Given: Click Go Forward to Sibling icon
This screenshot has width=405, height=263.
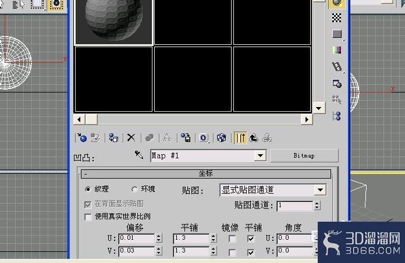Looking at the screenshot, I should click(x=267, y=138).
